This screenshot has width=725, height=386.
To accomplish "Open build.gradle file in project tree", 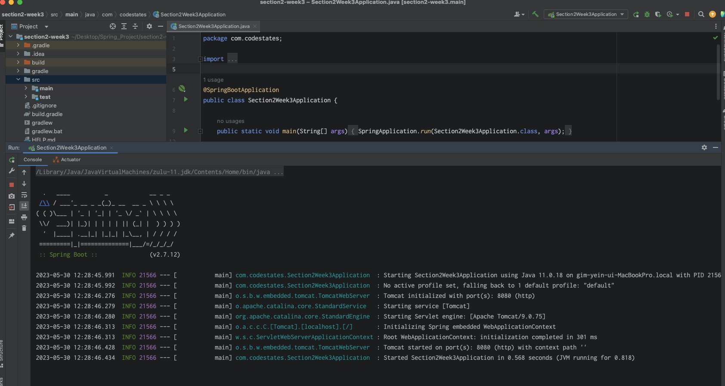I will coord(47,114).
